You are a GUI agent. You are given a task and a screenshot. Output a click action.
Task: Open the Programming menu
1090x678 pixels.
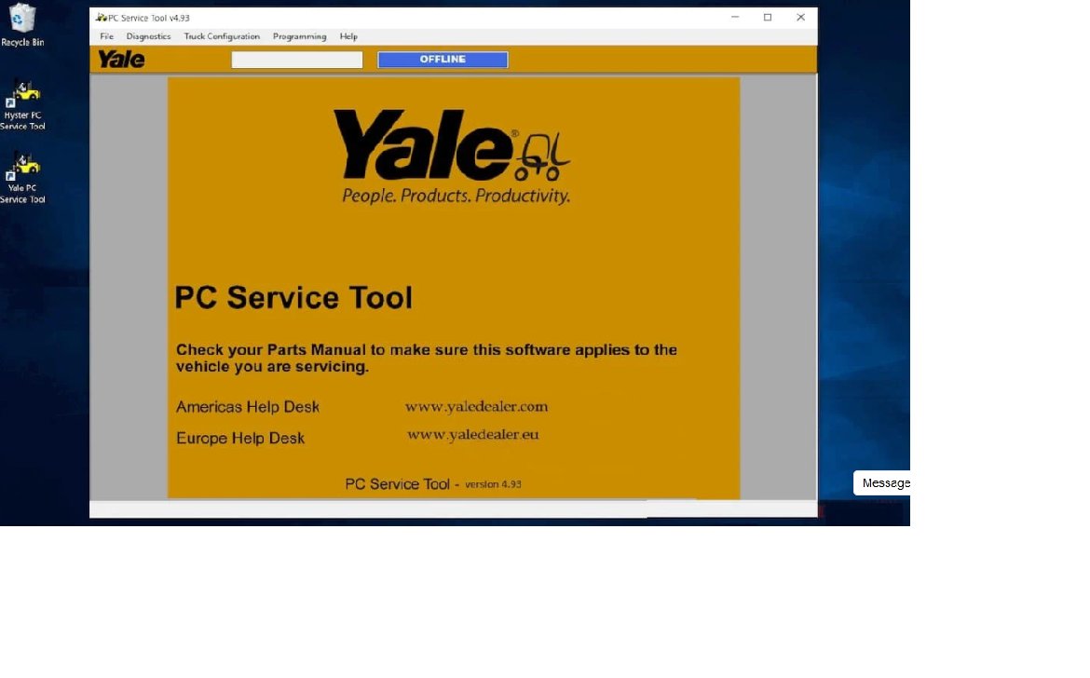coord(299,36)
